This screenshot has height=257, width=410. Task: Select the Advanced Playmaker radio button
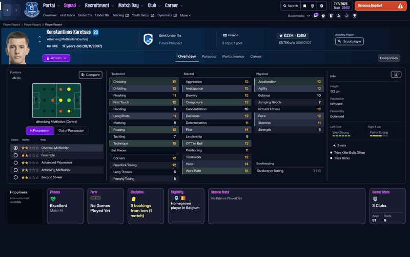click(16, 162)
